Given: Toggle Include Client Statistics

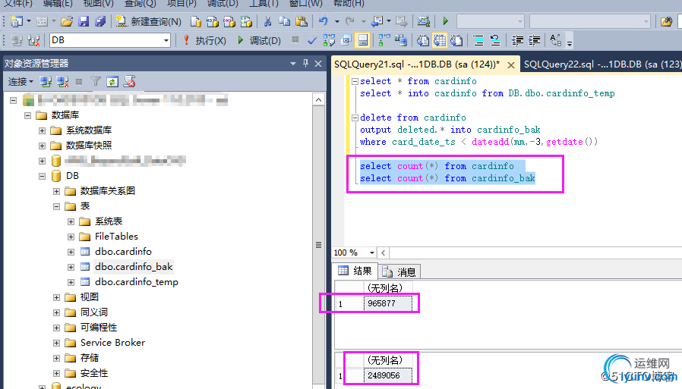Looking at the screenshot, I should point(400,40).
